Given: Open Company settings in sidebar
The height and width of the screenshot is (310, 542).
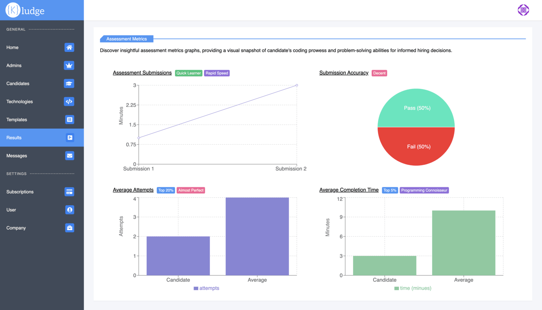Looking at the screenshot, I should (x=42, y=228).
